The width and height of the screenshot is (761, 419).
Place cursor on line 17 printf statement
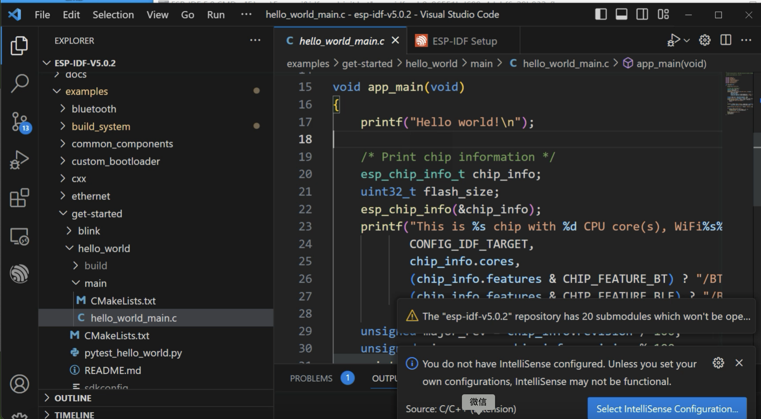(x=447, y=122)
